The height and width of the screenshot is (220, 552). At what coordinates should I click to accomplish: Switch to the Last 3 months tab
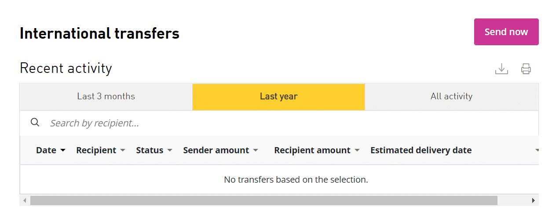coord(106,97)
